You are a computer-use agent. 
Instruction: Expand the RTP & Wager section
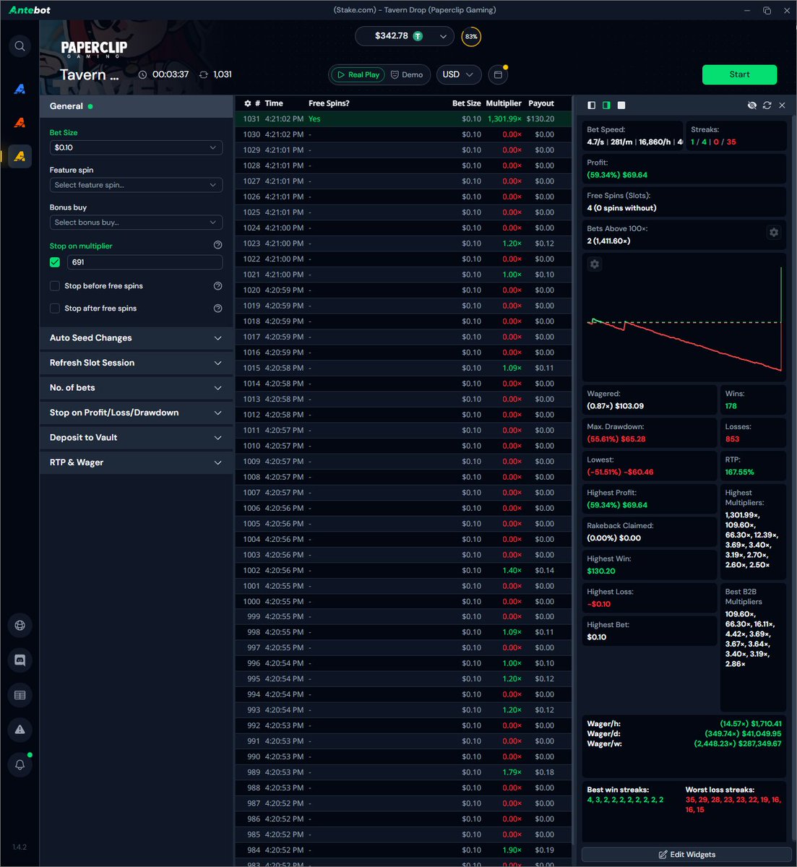click(x=136, y=462)
